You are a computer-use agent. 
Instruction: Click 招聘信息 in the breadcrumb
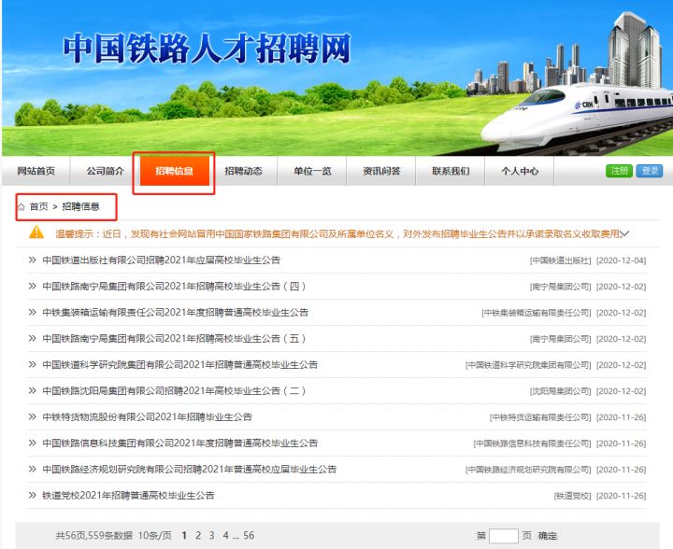tap(80, 207)
